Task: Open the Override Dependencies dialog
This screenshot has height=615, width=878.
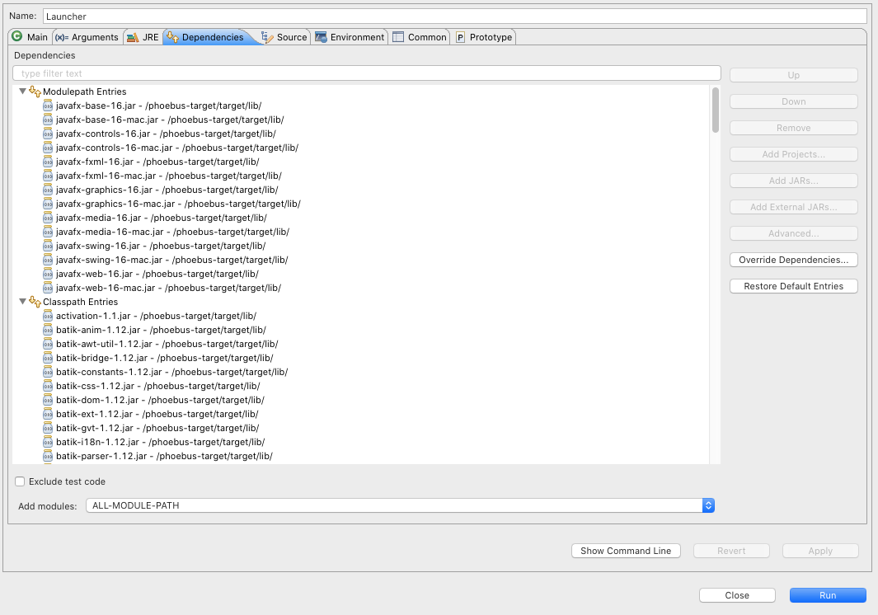Action: pos(793,260)
